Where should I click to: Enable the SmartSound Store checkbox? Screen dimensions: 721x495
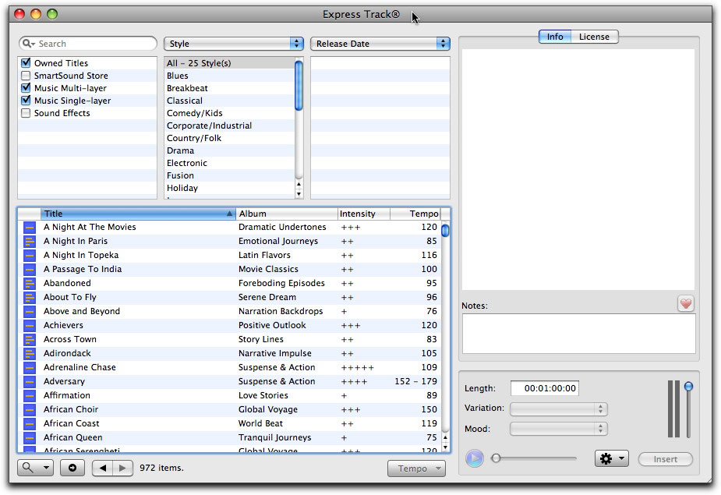[x=27, y=76]
